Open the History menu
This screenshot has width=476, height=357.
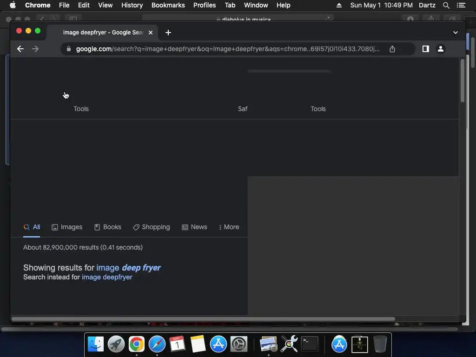tap(132, 5)
